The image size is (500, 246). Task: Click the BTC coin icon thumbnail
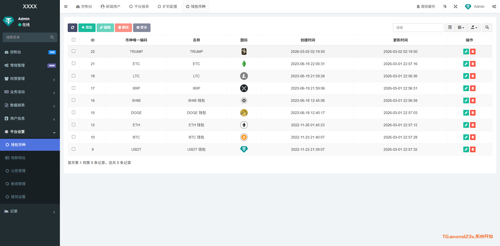coord(244,137)
